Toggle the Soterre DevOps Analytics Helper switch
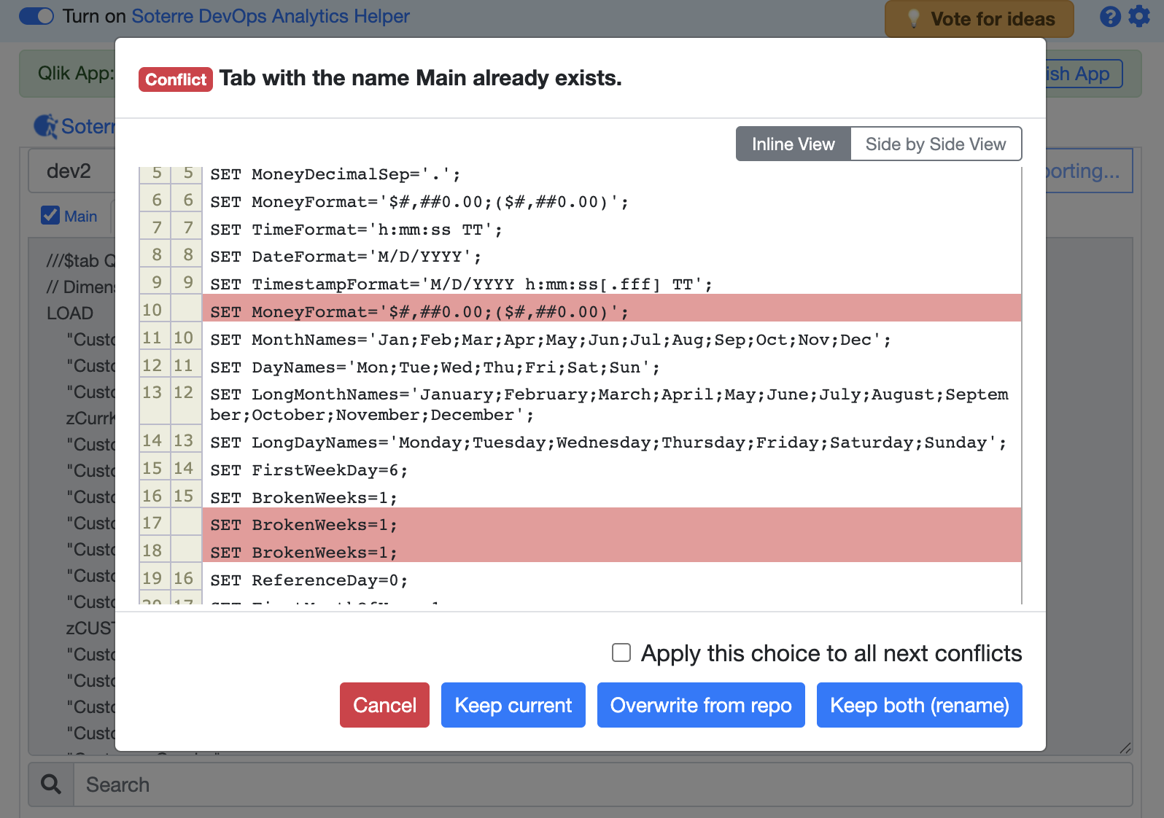Viewport: 1164px width, 818px height. coord(36,16)
